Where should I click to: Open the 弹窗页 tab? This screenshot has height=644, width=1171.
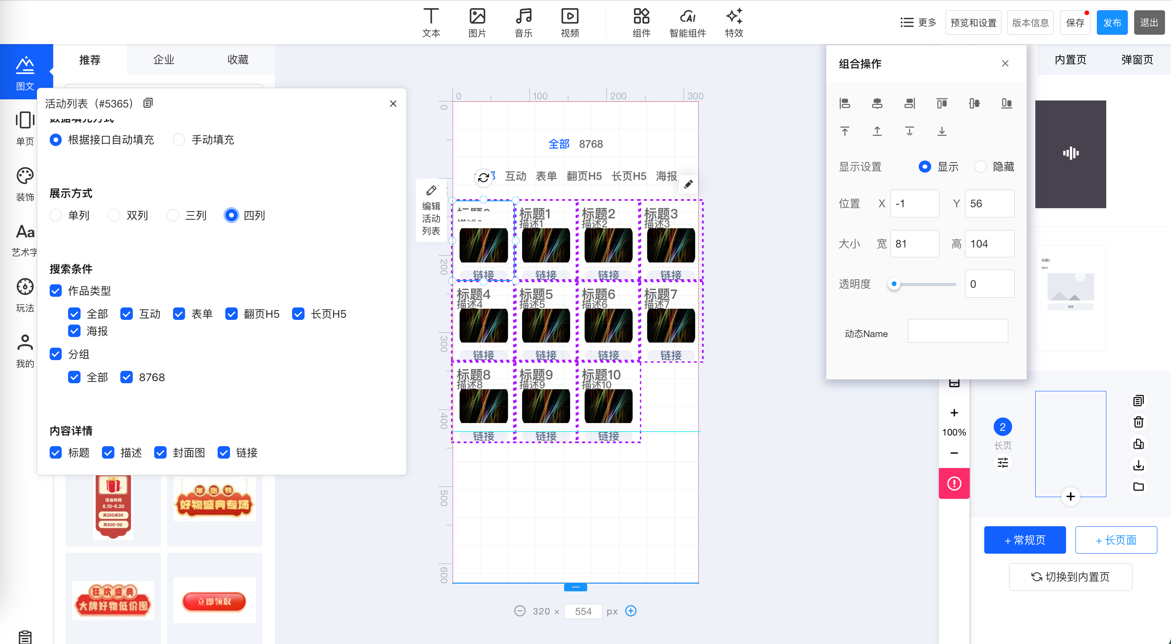[1137, 60]
